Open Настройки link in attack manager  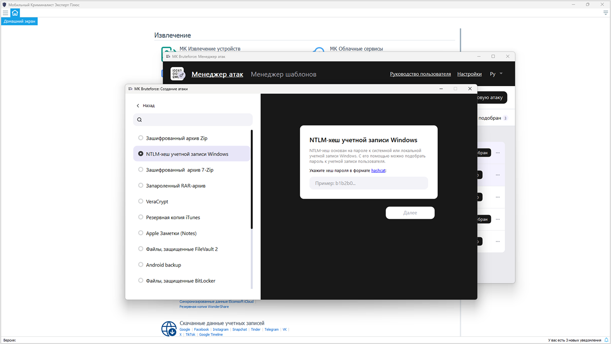(469, 74)
